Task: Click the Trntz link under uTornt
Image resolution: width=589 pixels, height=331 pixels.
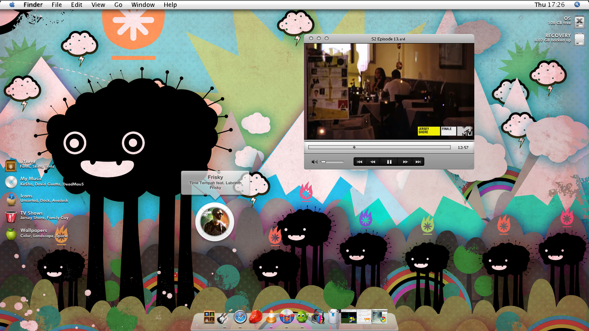Action: point(49,166)
